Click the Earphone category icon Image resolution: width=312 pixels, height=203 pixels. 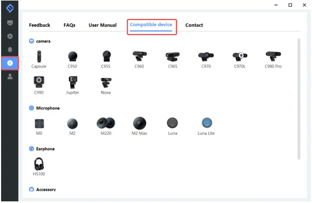(31, 149)
